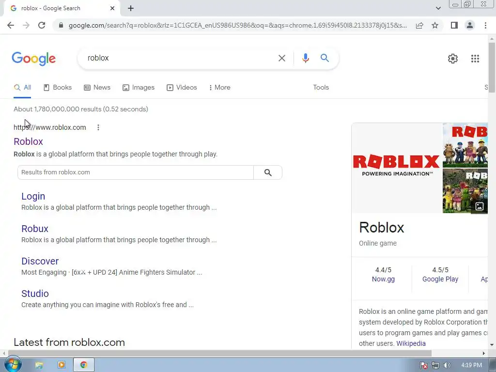Click the 4:19 PM system clock
The height and width of the screenshot is (372, 496).
pos(471,365)
